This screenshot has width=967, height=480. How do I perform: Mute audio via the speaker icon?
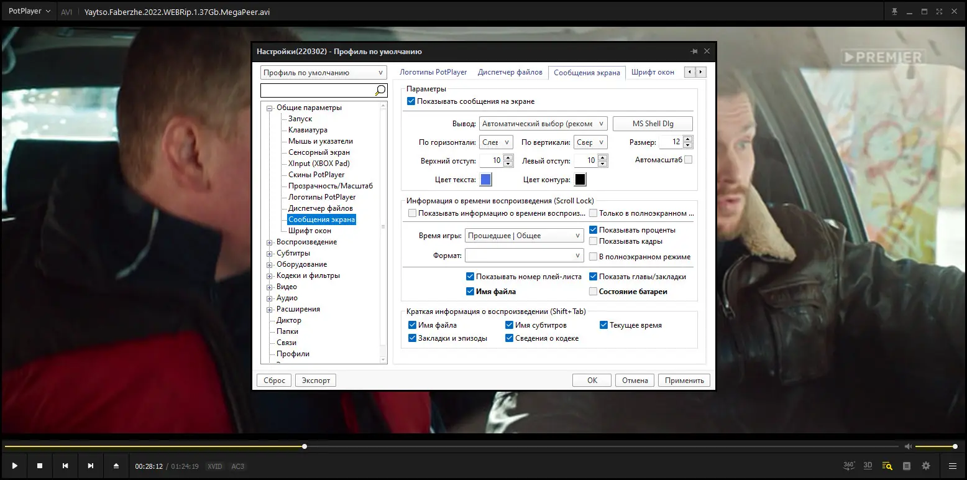pos(908,446)
